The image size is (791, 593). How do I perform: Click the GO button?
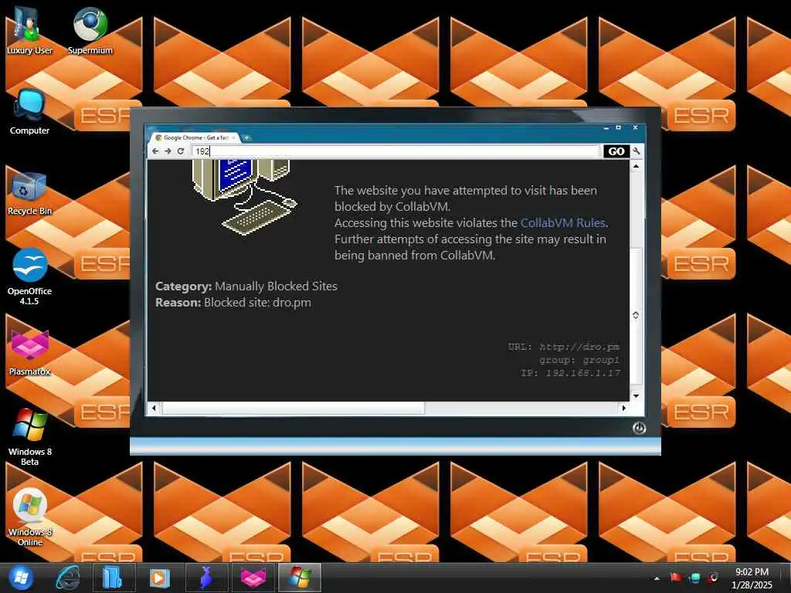pos(616,151)
